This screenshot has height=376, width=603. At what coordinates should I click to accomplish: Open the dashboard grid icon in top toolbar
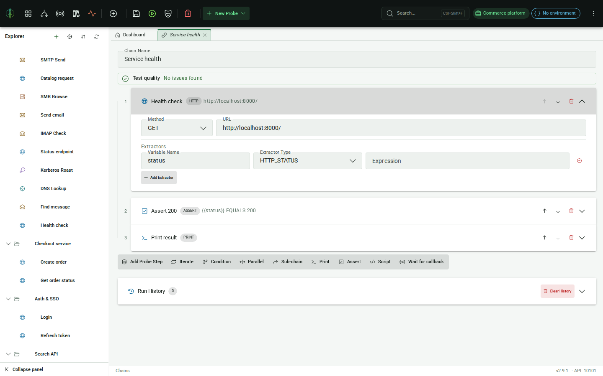pos(28,13)
